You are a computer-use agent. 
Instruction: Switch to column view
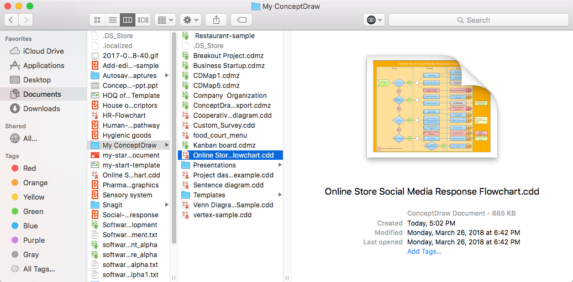pos(128,20)
